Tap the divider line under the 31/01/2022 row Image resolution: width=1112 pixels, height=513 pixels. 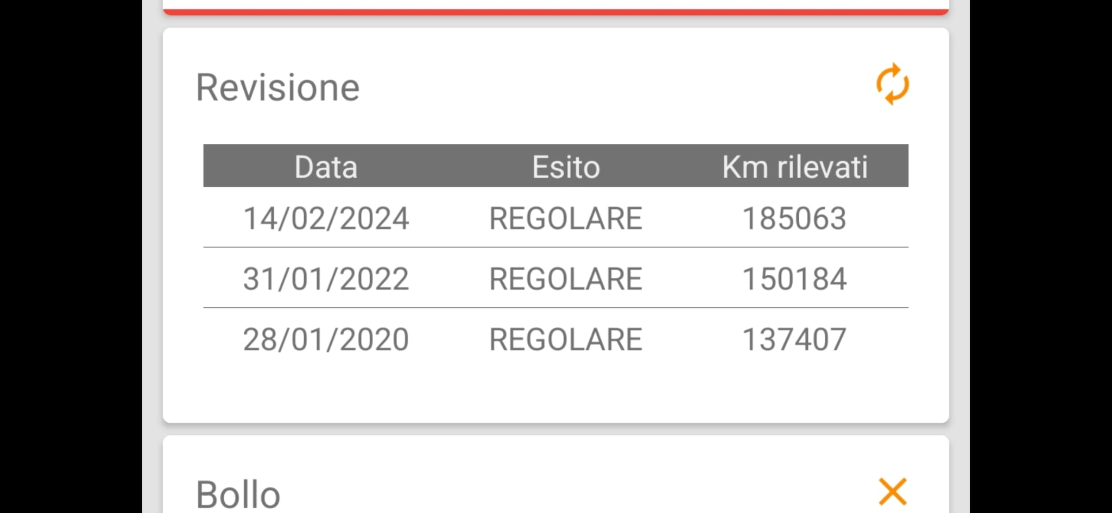[555, 308]
